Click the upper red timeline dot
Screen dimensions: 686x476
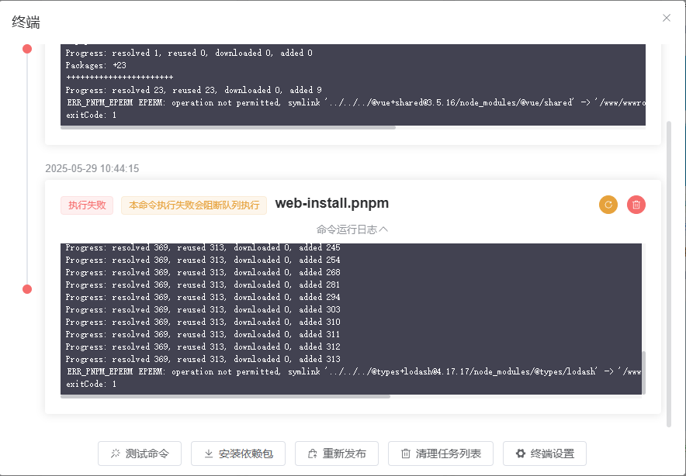(27, 49)
